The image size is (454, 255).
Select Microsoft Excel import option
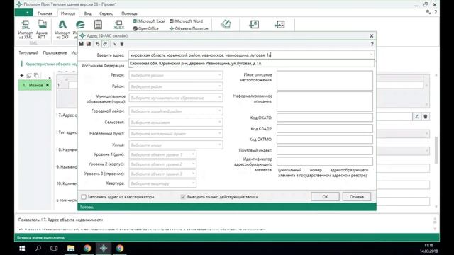[x=149, y=21]
